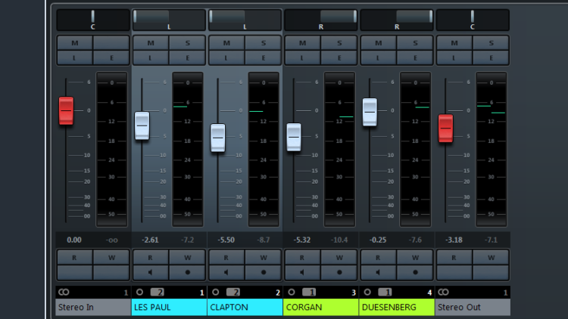Open channel settings E for Stereo In
The image size is (568, 319).
point(111,57)
